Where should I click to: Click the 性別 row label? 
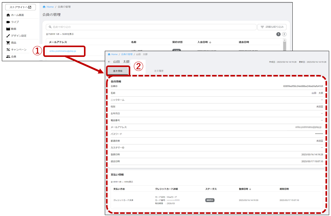113,107
